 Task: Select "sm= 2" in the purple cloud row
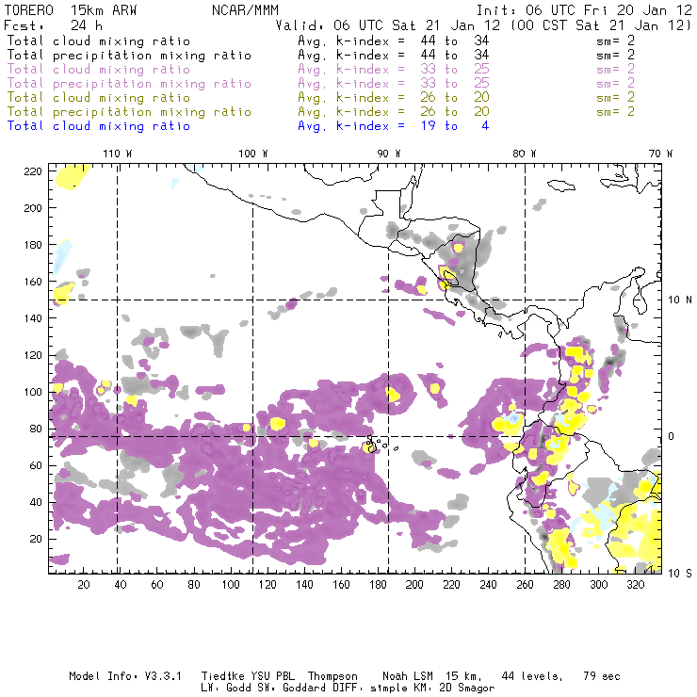pyautogui.click(x=616, y=70)
